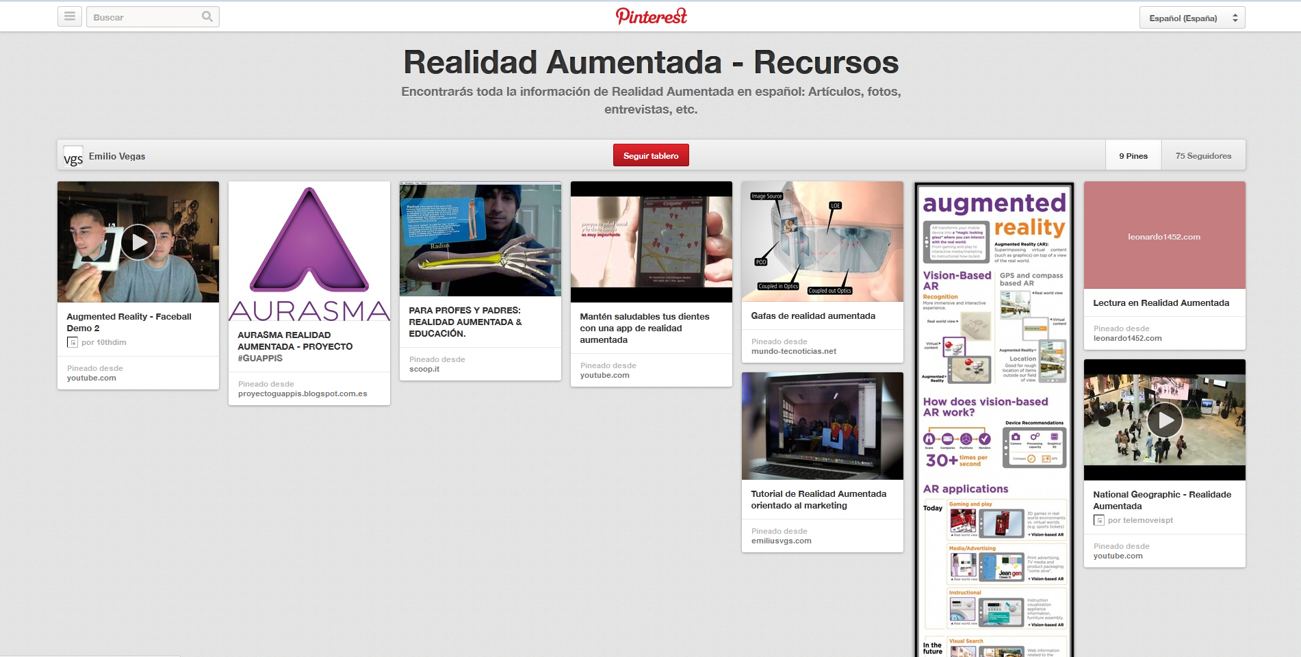The image size is (1301, 657).
Task: Click Emilio Vegas avatar icon
Action: 73,156
